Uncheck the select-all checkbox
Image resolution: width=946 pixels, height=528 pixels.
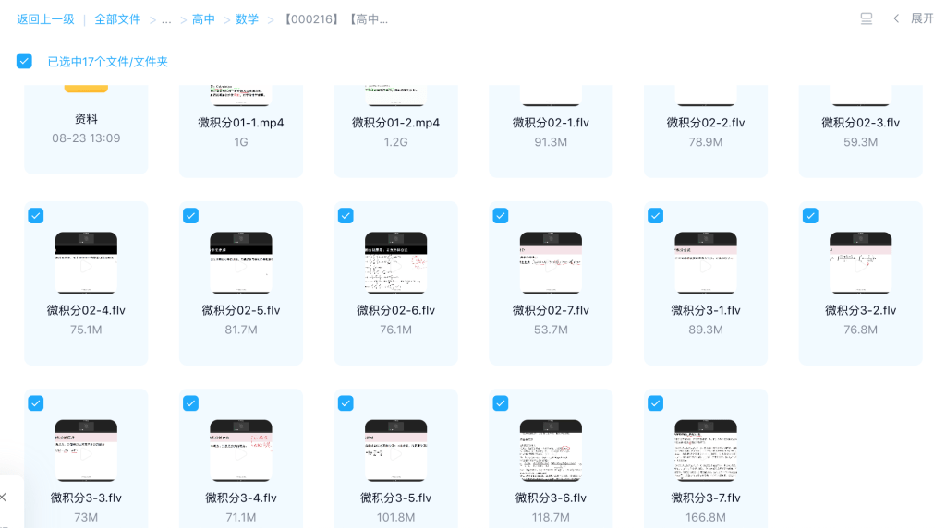tap(24, 61)
